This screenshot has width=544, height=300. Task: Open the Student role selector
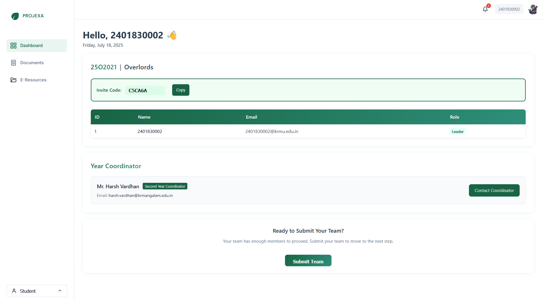(x=37, y=291)
